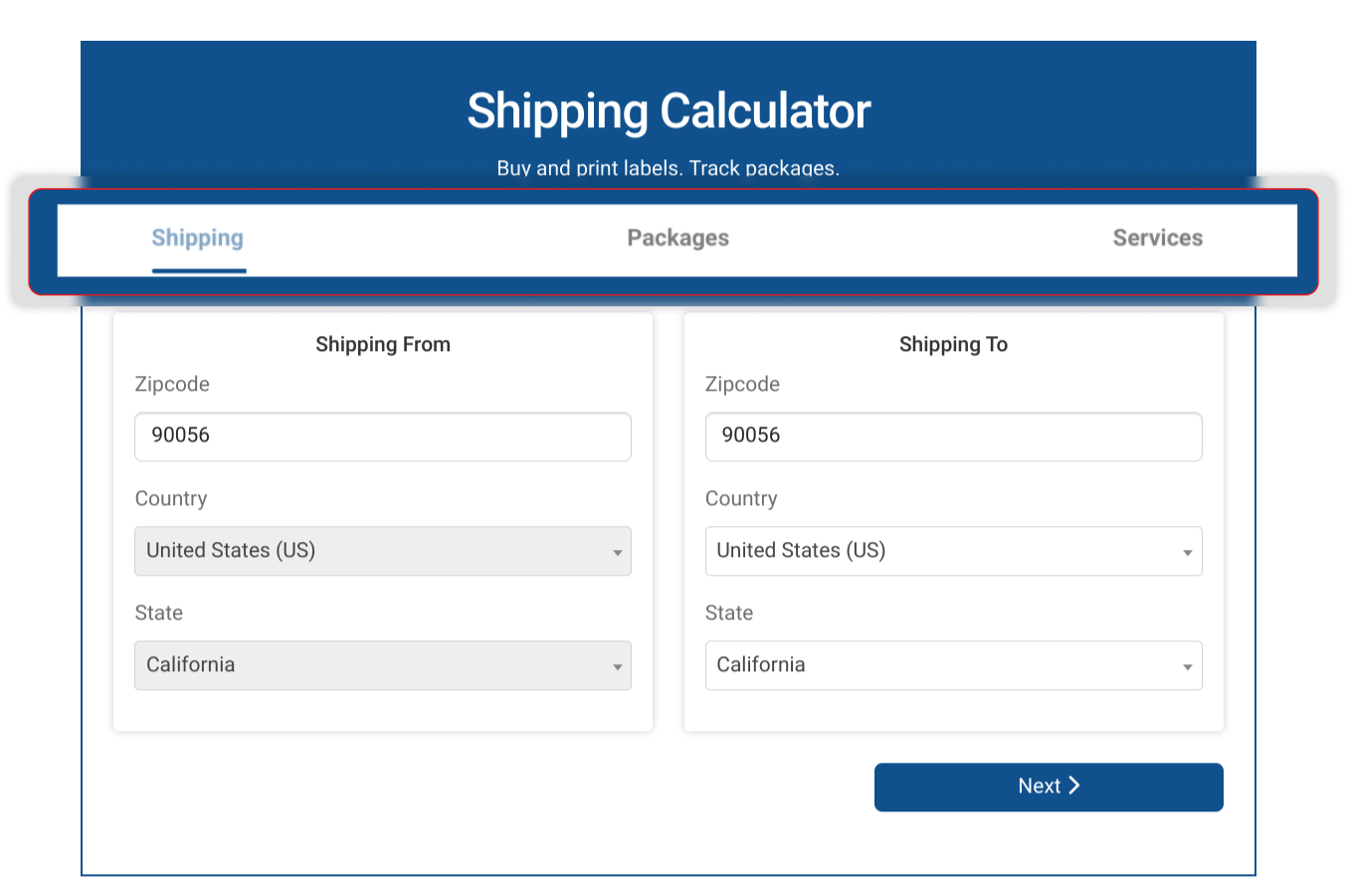Click the Shipping From card header
The width and height of the screenshot is (1348, 896).
(383, 344)
